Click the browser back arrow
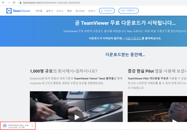Image resolution: width=187 pixels, height=130 pixels. click(3, 3)
